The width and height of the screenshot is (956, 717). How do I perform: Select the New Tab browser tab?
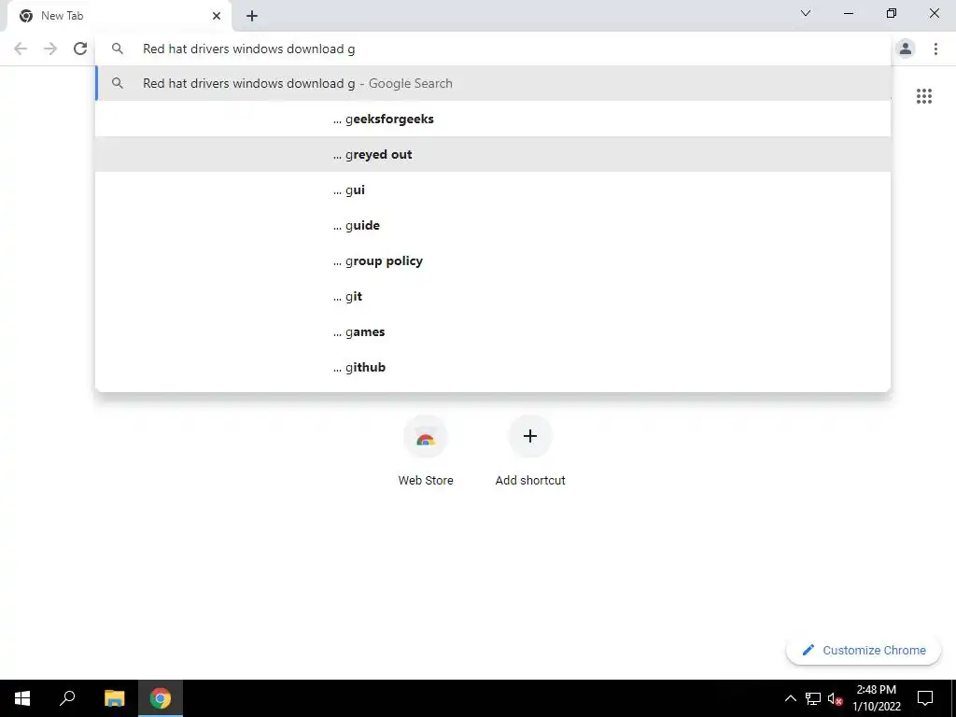(x=119, y=16)
